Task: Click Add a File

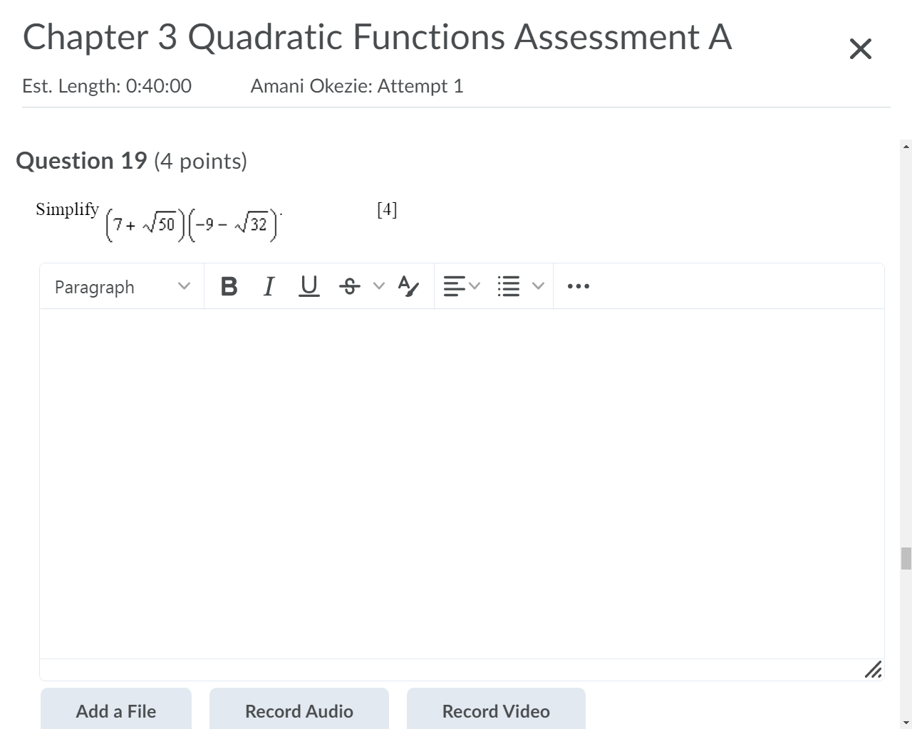Action: tap(116, 711)
